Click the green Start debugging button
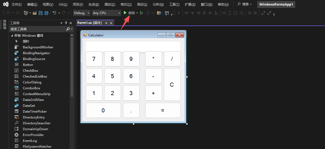325x149 pixels. (x=125, y=13)
